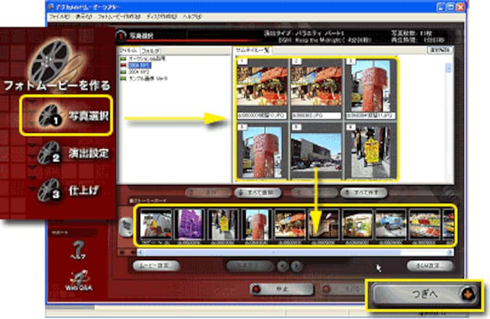Open the ヘルプ menu in menu bar
Image resolution: width=490 pixels, height=319 pixels.
point(192,17)
